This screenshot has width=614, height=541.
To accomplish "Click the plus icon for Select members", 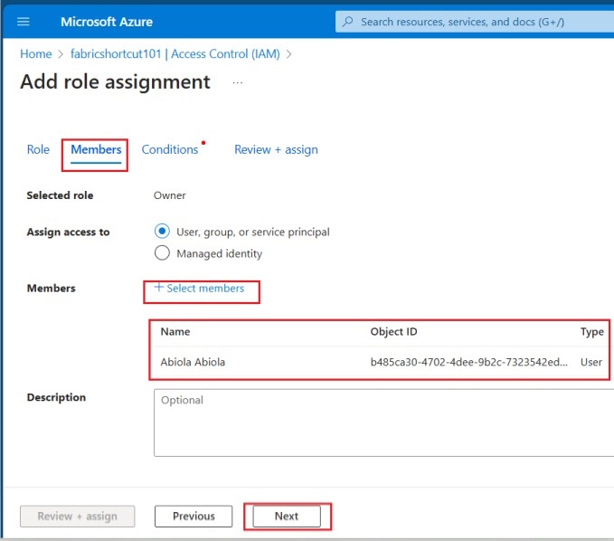I will [159, 288].
